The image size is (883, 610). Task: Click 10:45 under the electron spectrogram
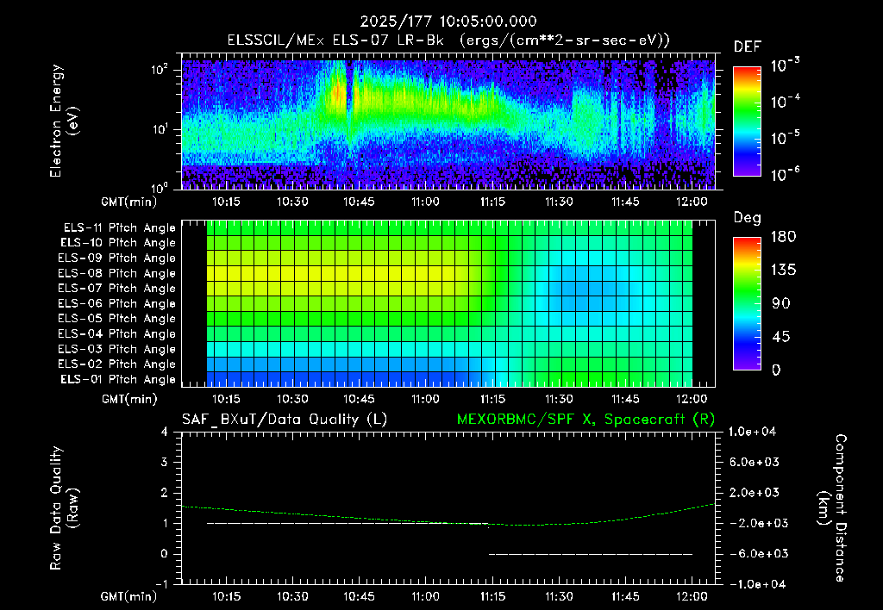[359, 202]
